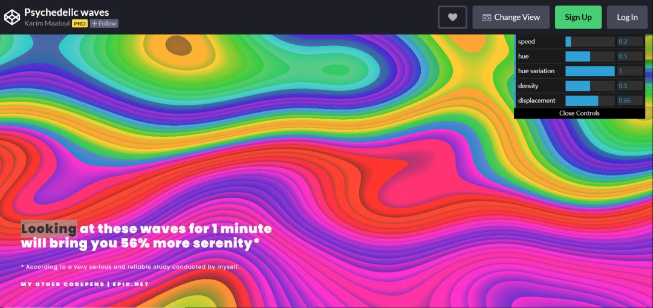Screen dimensions: 653x308
Task: Click the PRO badge
Action: click(x=80, y=24)
